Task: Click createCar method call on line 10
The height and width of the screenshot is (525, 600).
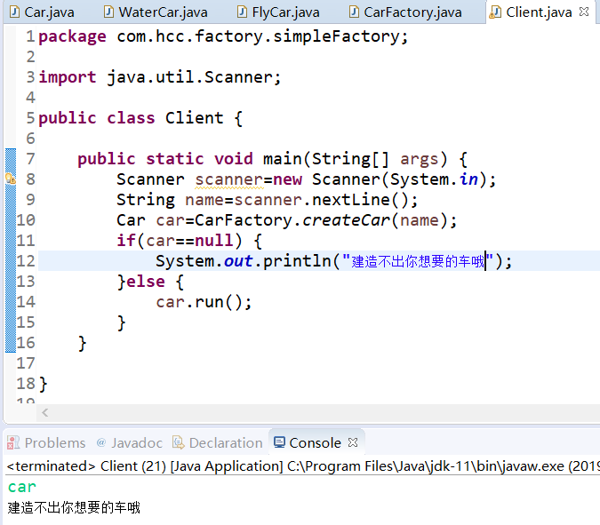Action: tap(346, 220)
